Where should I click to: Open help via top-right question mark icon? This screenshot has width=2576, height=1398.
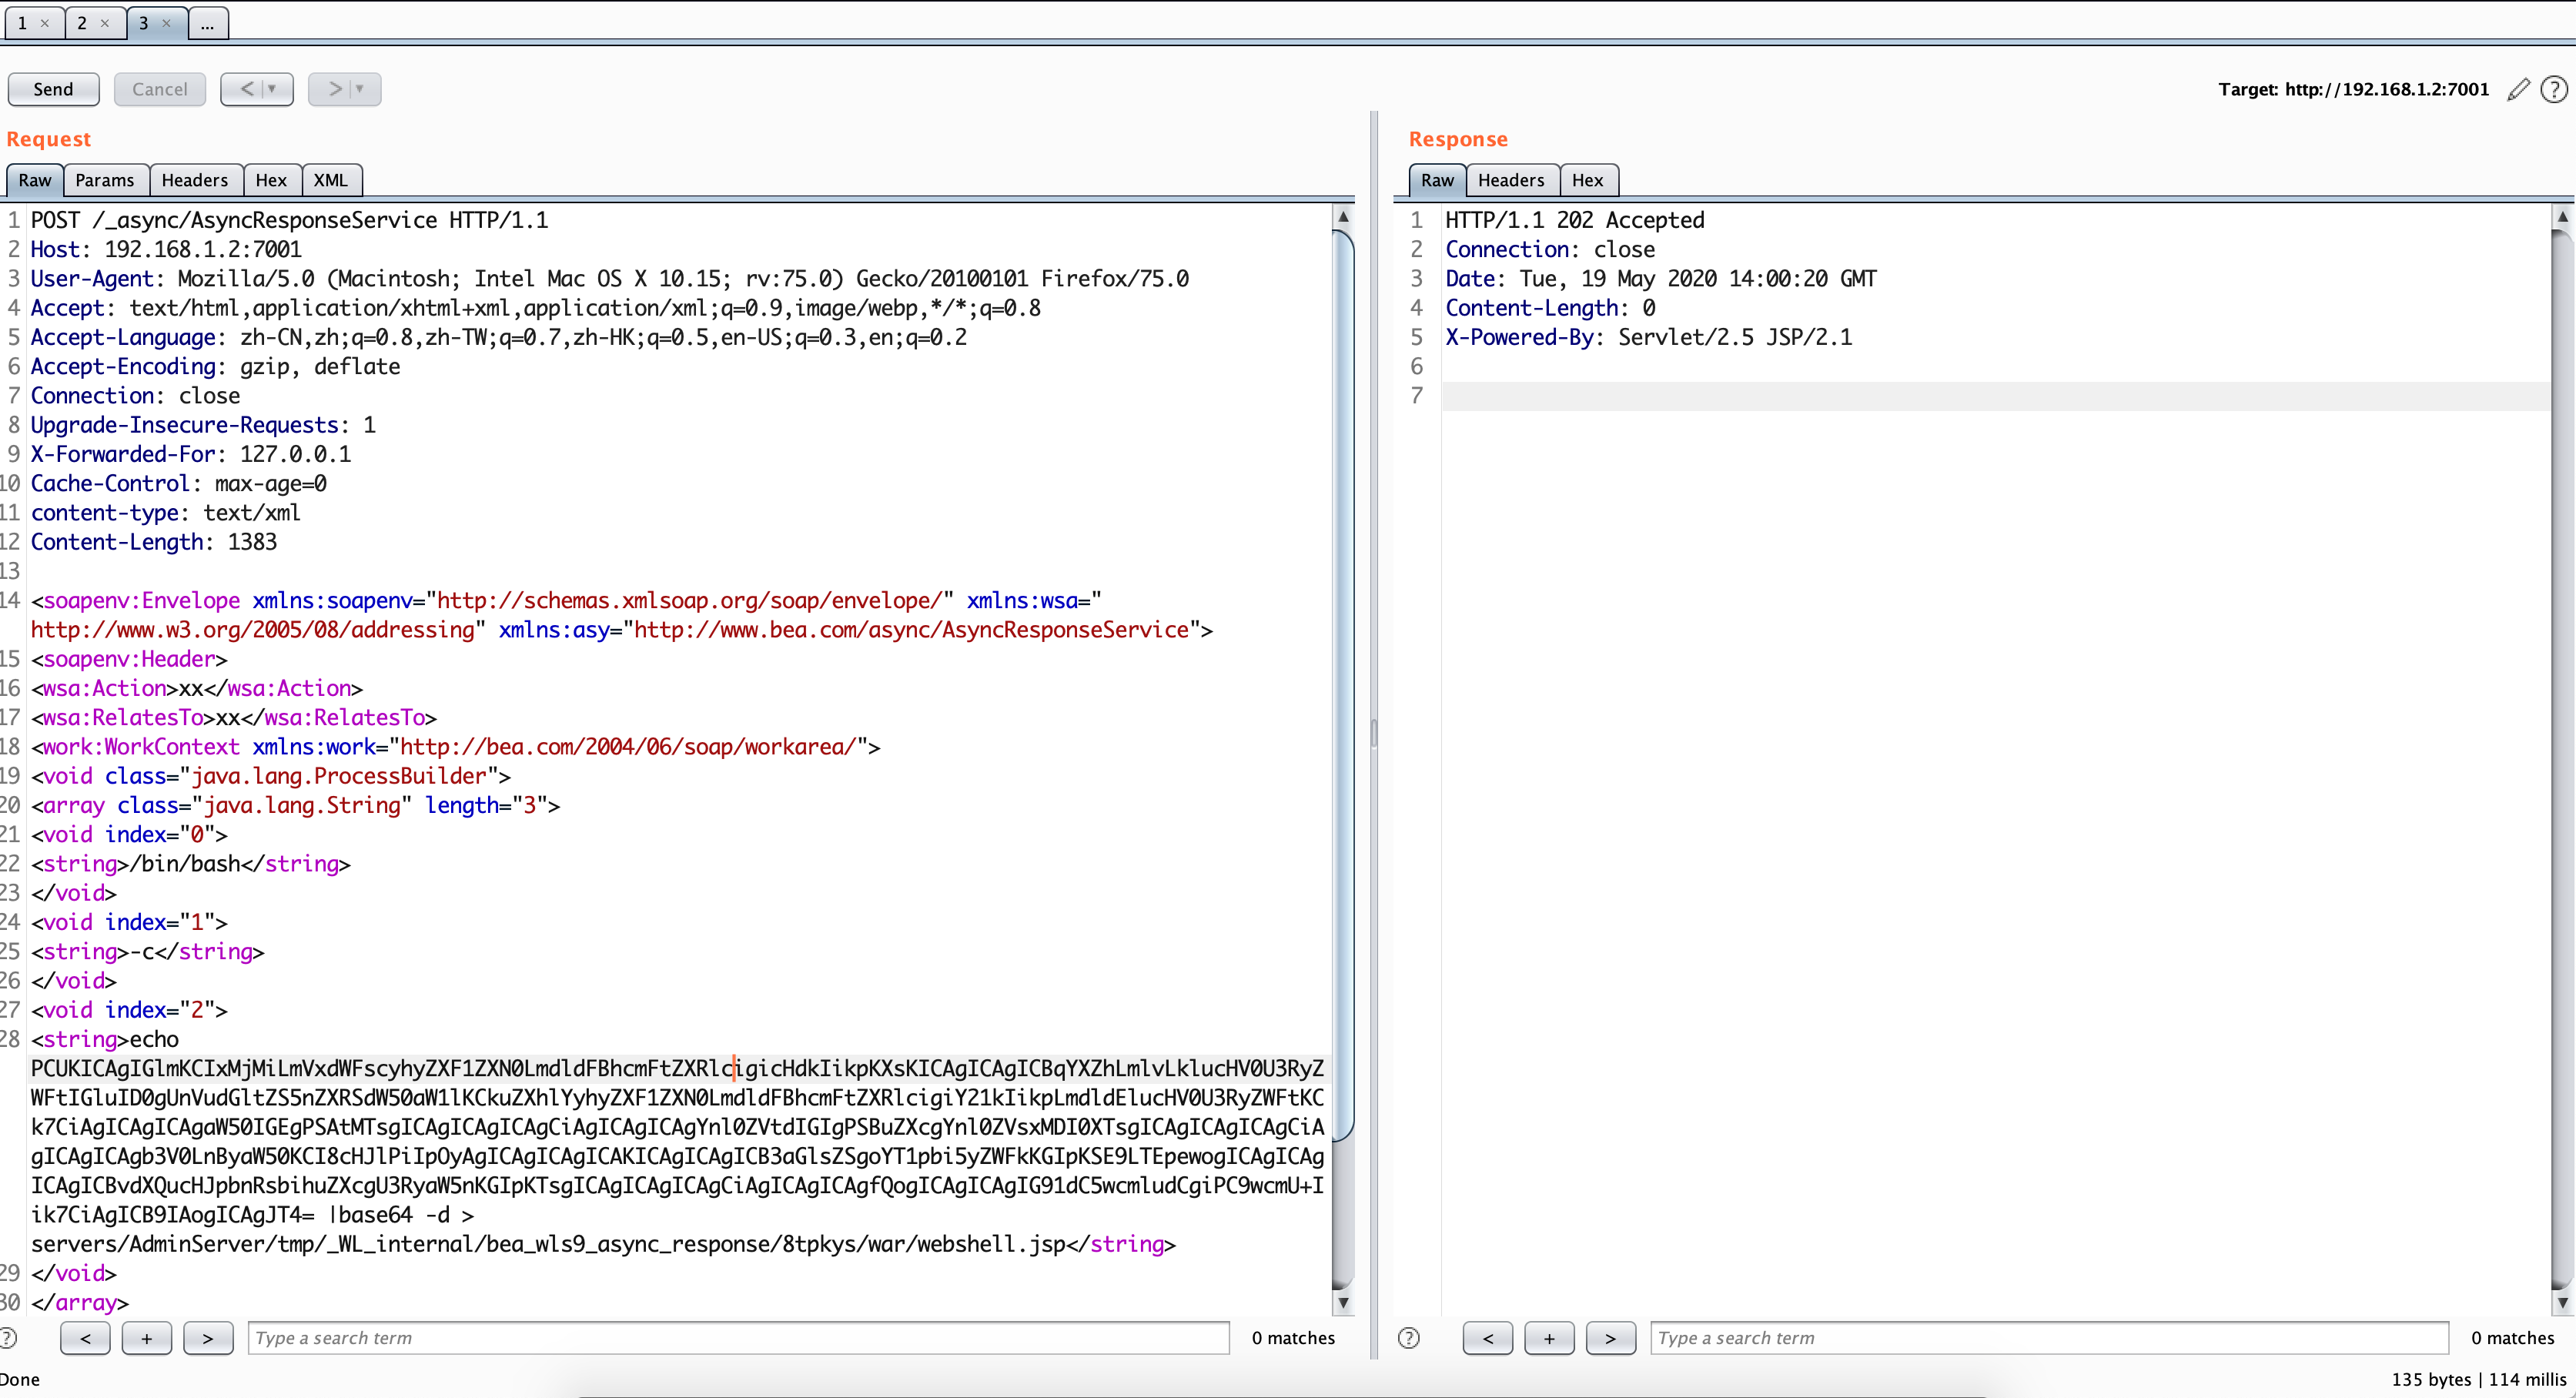coord(2553,90)
